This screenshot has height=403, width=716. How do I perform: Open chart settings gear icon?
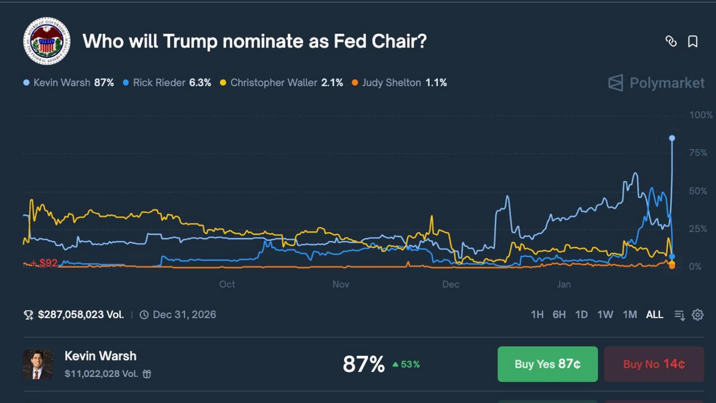pyautogui.click(x=697, y=315)
